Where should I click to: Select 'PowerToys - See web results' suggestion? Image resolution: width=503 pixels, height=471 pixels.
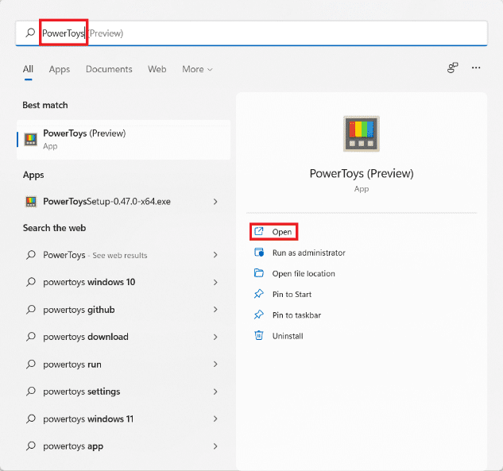[123, 255]
